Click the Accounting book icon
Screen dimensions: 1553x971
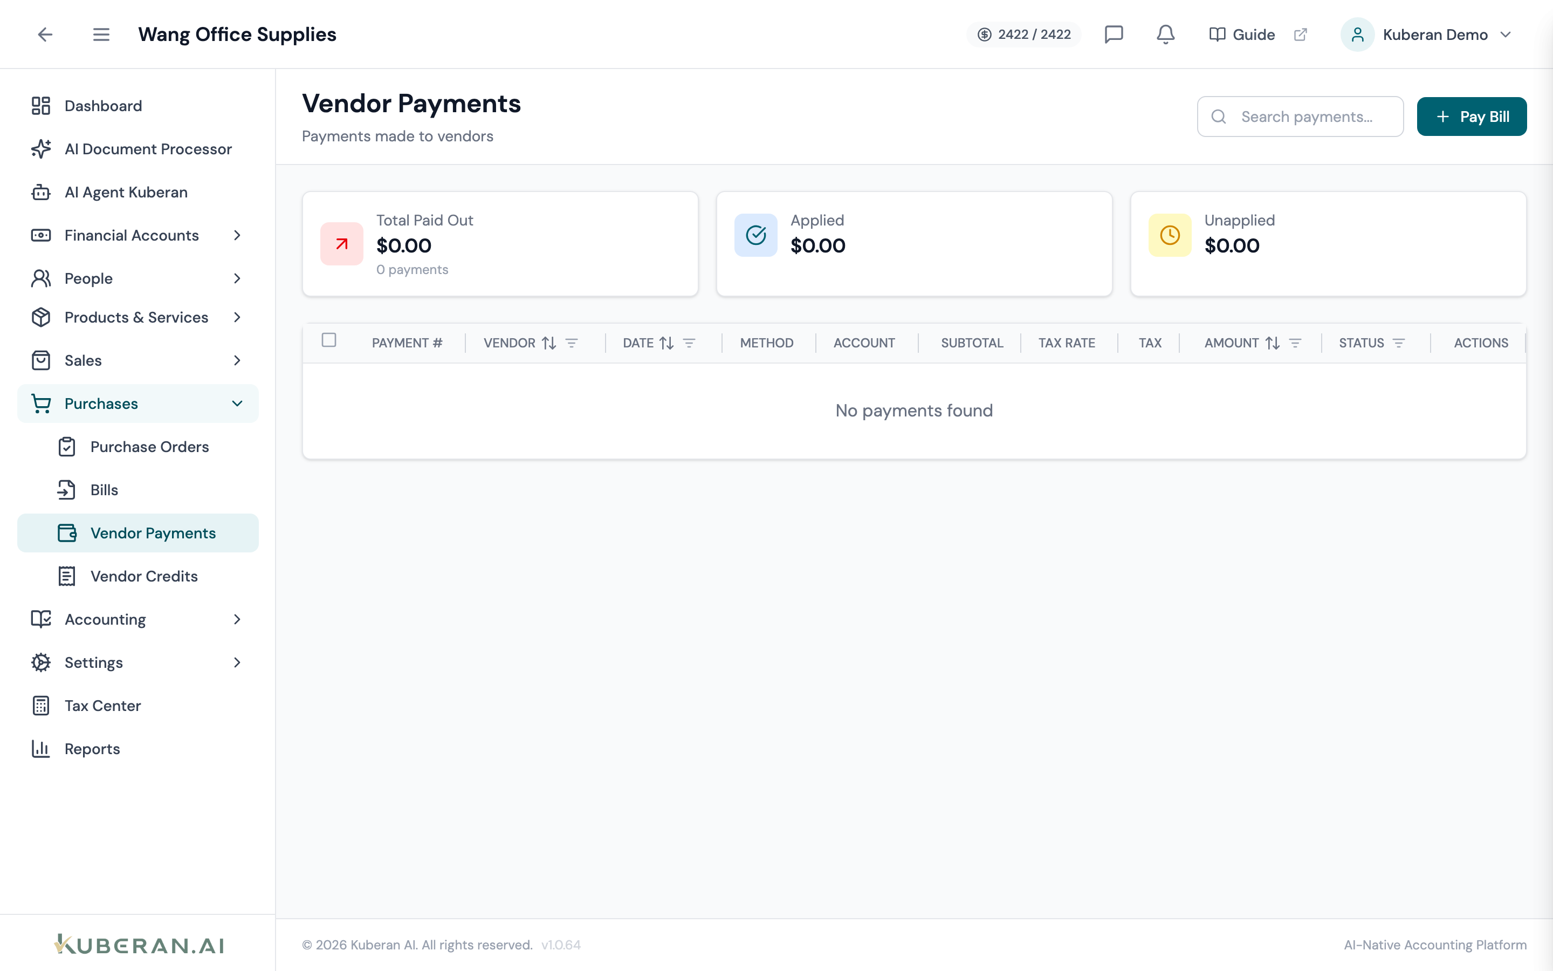(41, 619)
